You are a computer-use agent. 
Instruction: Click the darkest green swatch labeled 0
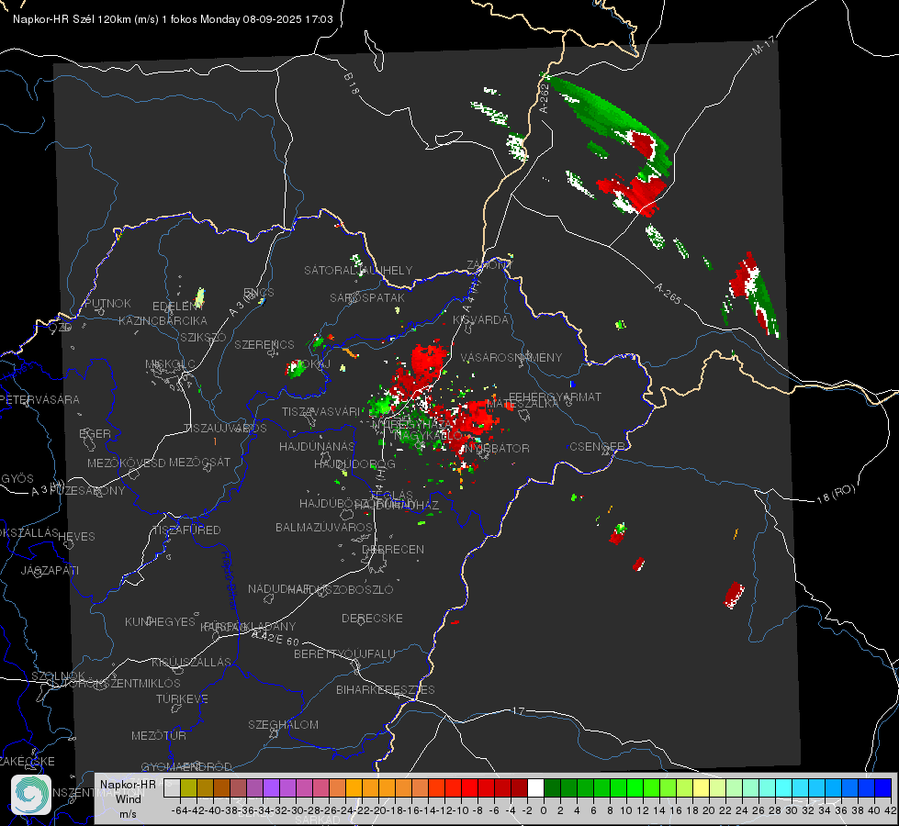click(552, 788)
